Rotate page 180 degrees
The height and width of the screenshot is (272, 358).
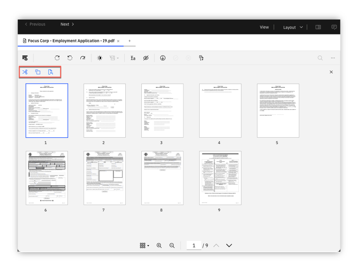pos(83,58)
